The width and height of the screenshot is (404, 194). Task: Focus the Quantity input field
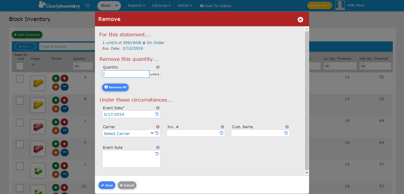[x=126, y=74]
